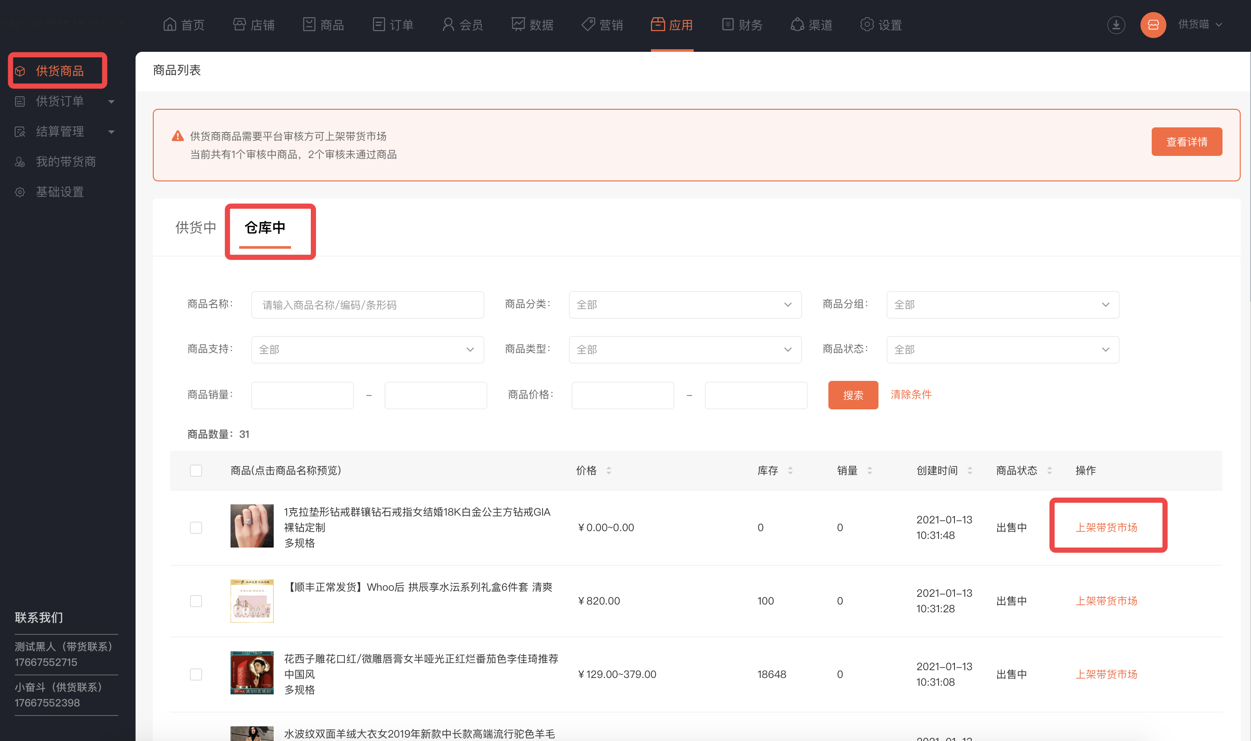Click the download icon in top bar
This screenshot has height=741, width=1251.
(1116, 25)
